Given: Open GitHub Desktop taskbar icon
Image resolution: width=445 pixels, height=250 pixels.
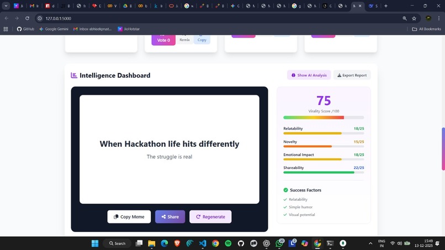Looking at the screenshot, I should [241, 243].
